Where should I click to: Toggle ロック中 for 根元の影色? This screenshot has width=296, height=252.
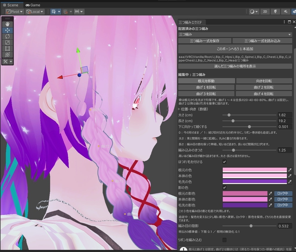point(283,194)
